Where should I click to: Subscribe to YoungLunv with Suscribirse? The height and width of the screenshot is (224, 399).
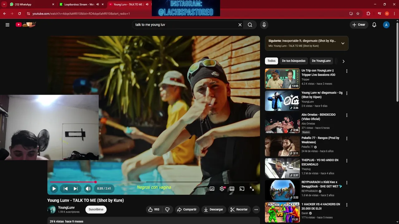[96, 209]
